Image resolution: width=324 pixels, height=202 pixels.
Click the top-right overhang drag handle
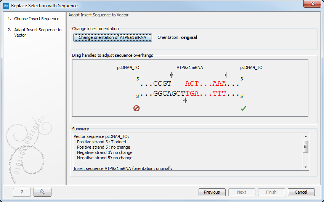pyautogui.click(x=226, y=75)
